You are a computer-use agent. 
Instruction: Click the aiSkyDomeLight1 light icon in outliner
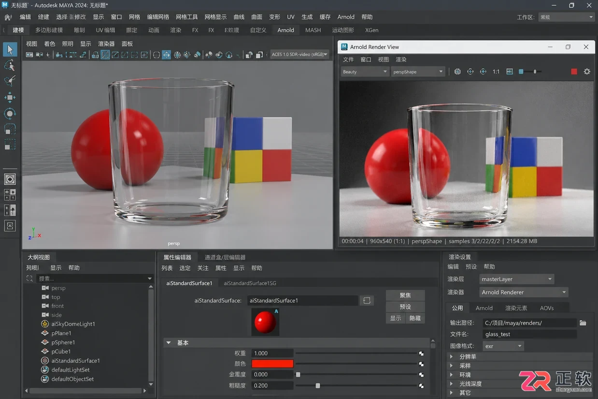point(45,324)
